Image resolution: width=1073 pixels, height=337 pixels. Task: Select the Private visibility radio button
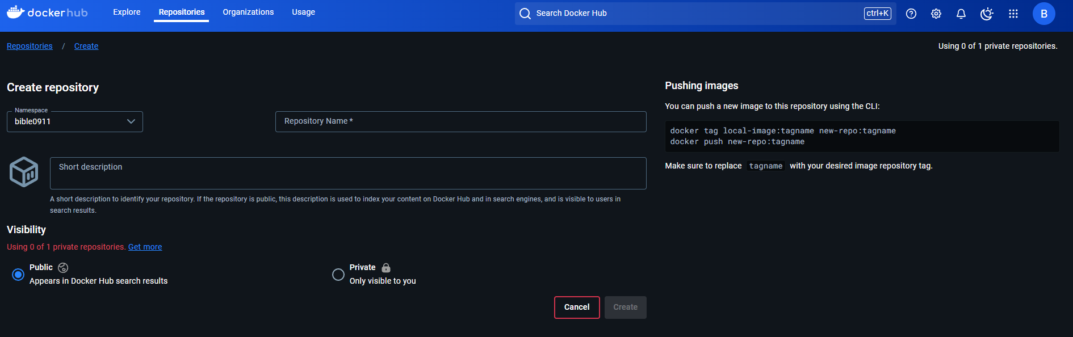coord(338,275)
